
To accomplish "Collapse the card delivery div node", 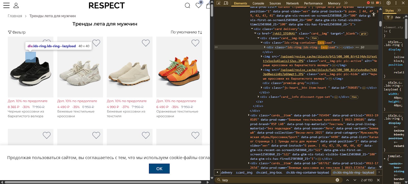I will (x=252, y=29).
